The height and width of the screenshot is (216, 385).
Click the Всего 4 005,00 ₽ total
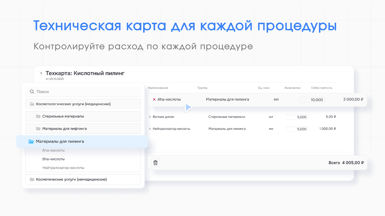(346, 163)
